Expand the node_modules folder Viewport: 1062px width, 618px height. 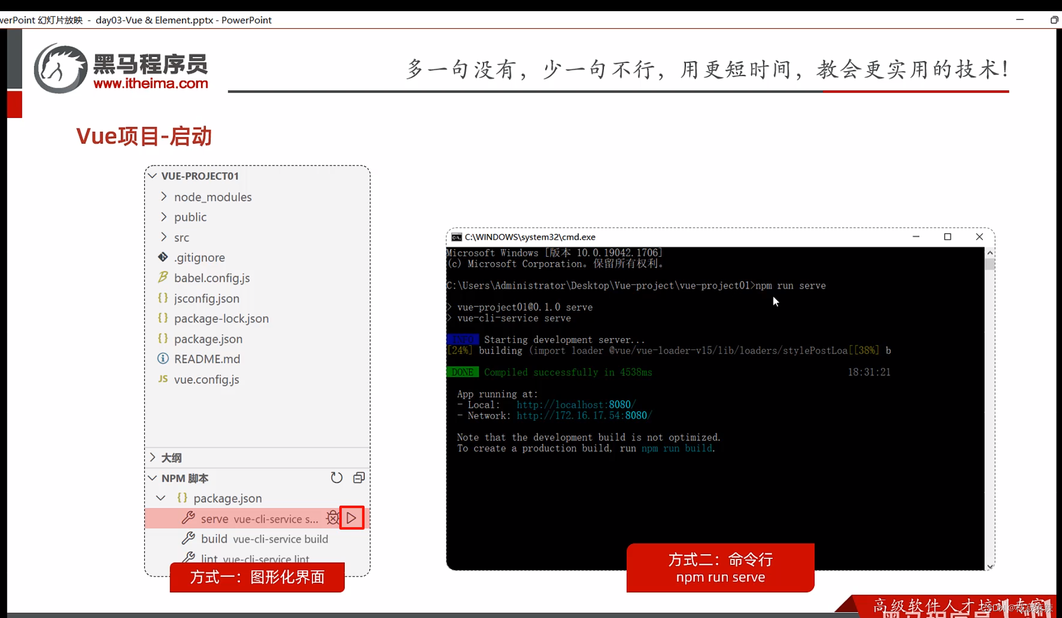click(x=163, y=196)
